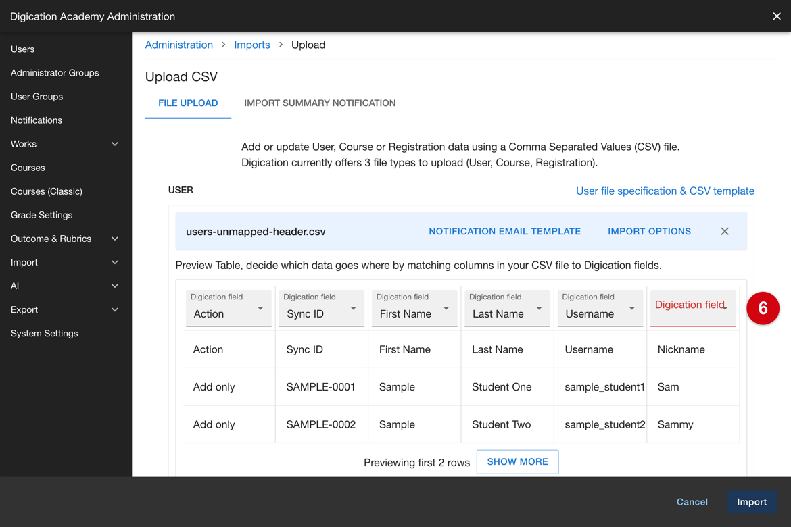This screenshot has height=527, width=791.
Task: Open Grade Settings in the sidebar
Action: [x=41, y=215]
